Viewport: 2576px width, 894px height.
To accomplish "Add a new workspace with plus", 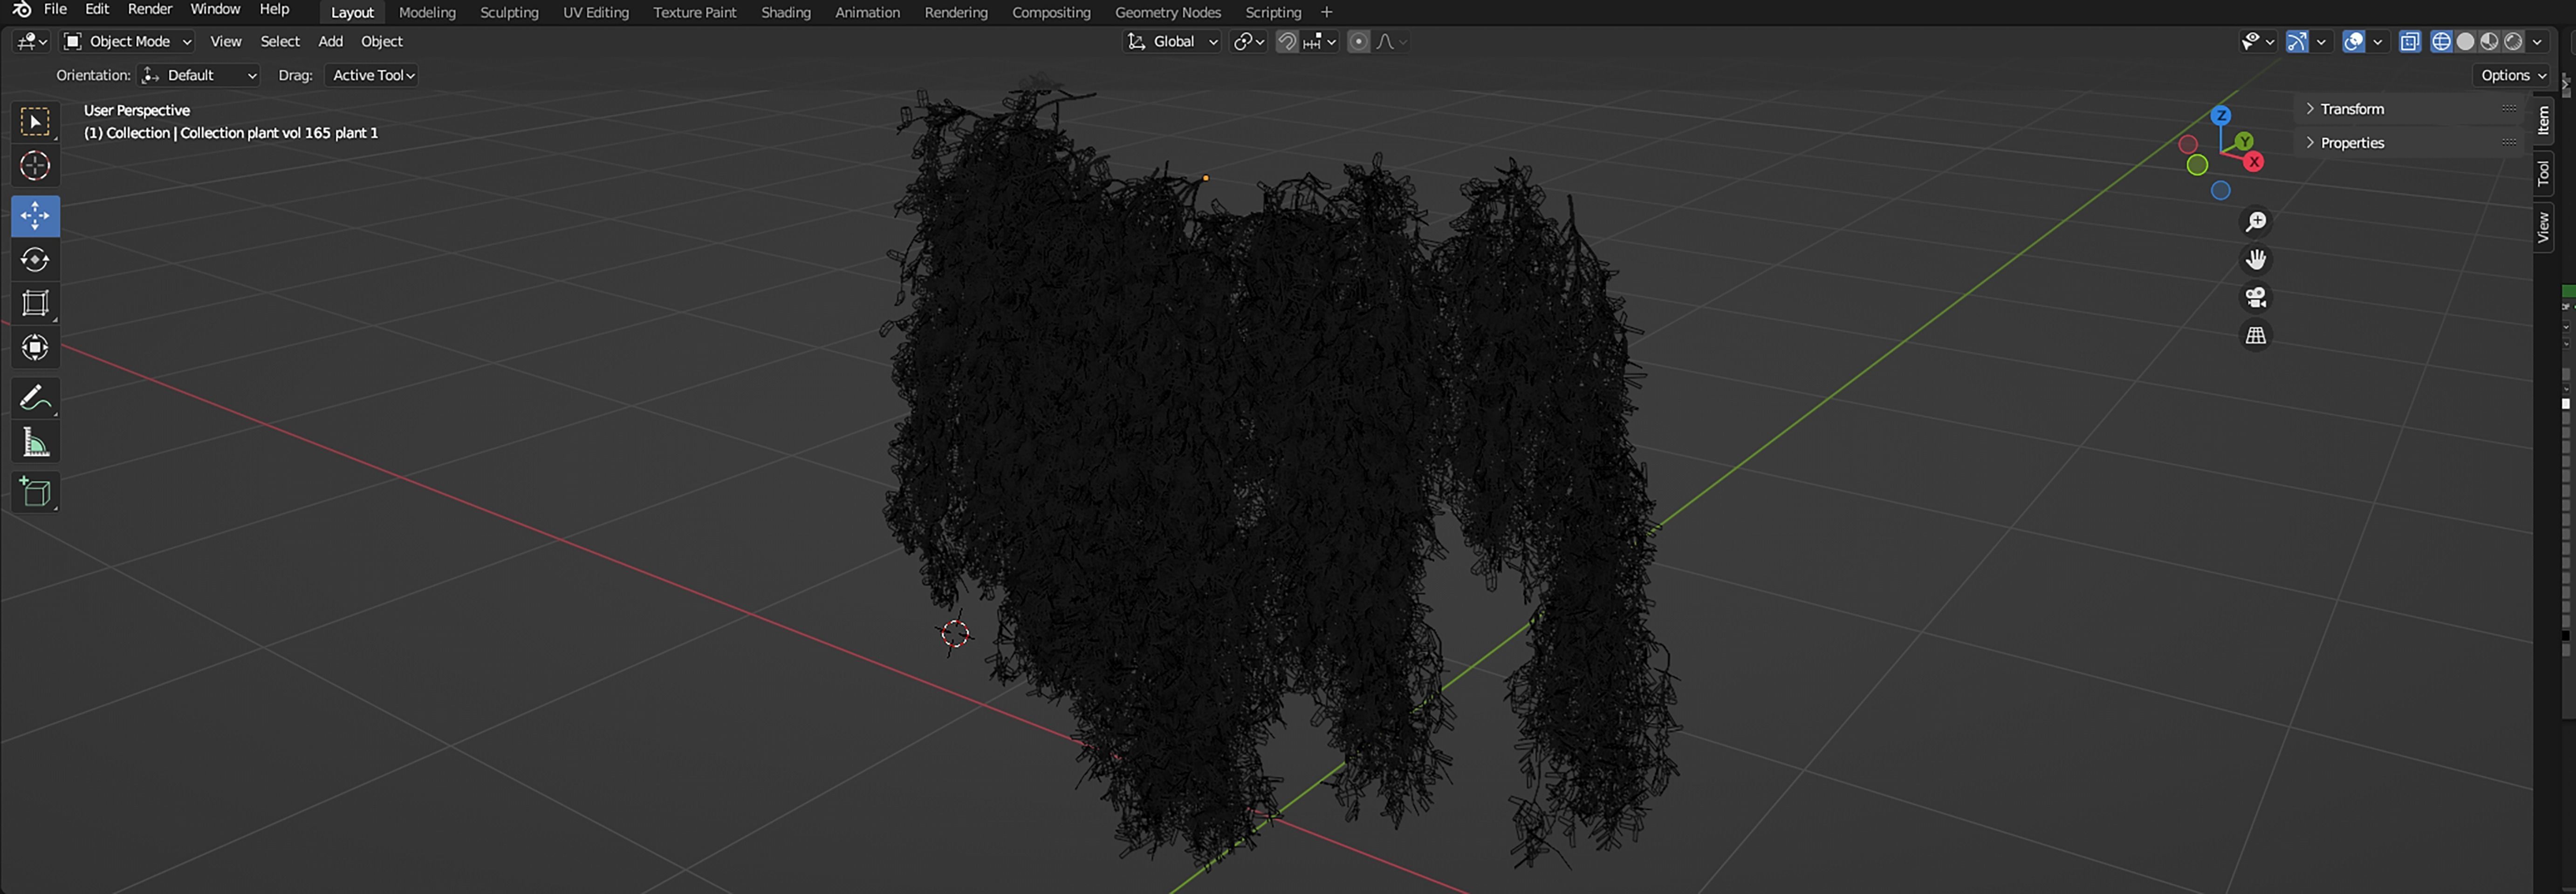I will [1327, 12].
